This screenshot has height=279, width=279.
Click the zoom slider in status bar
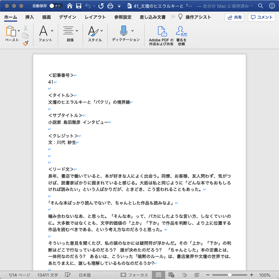[x=230, y=275]
